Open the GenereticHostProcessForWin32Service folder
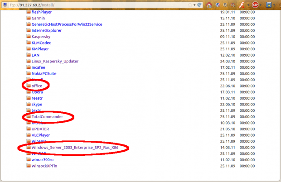 67,24
